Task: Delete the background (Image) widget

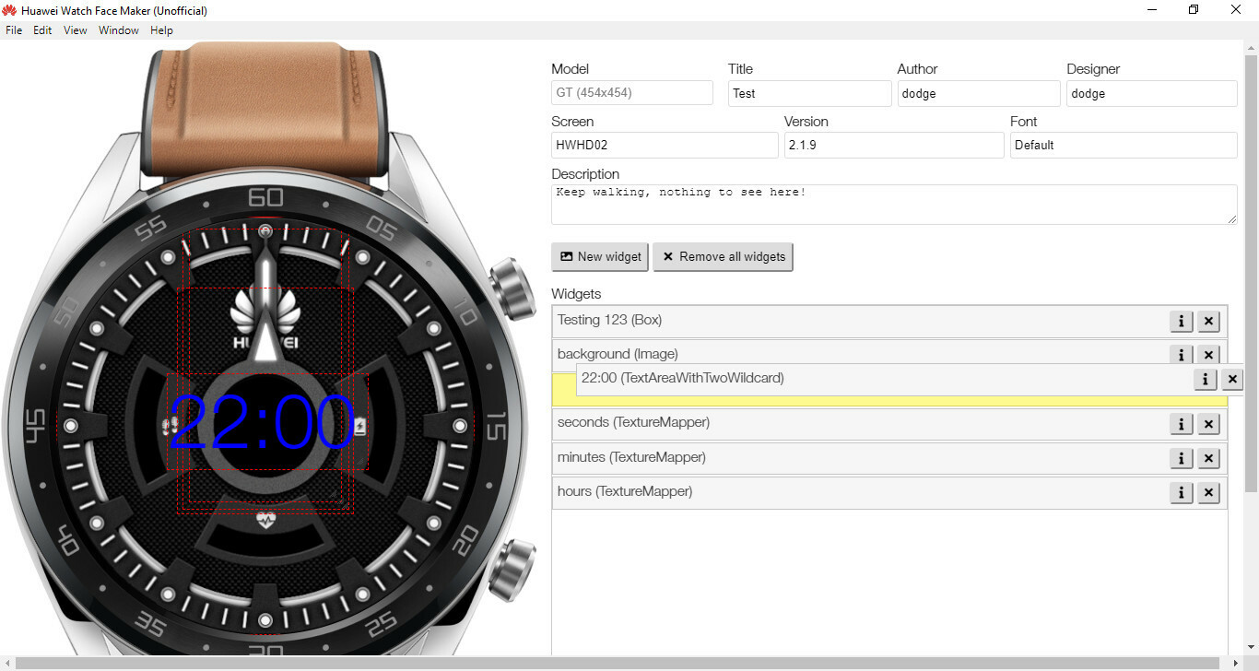Action: tap(1209, 354)
